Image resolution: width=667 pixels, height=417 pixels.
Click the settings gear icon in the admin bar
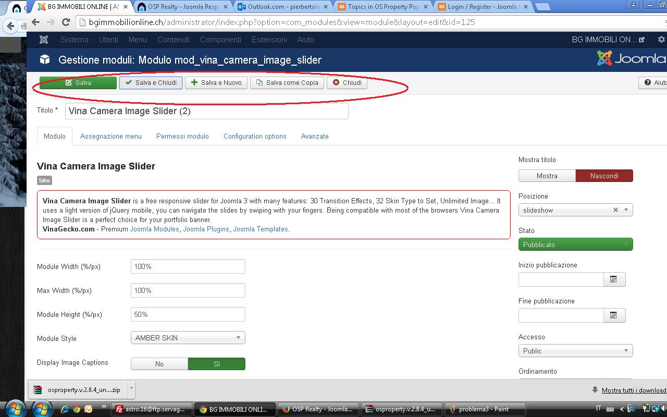pos(661,40)
